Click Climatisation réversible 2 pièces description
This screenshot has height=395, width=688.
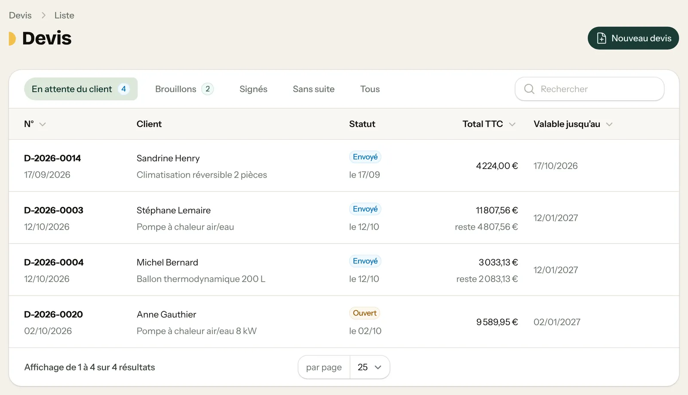tap(202, 175)
